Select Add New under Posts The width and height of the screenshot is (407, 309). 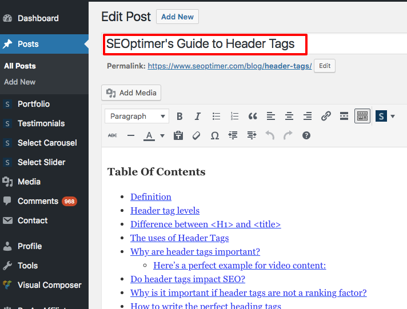tap(20, 82)
